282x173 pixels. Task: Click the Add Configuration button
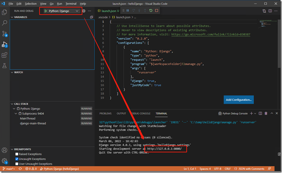(239, 99)
